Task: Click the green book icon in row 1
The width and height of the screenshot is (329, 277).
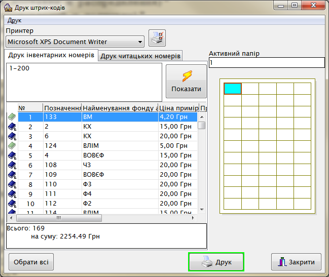Action: 12,117
